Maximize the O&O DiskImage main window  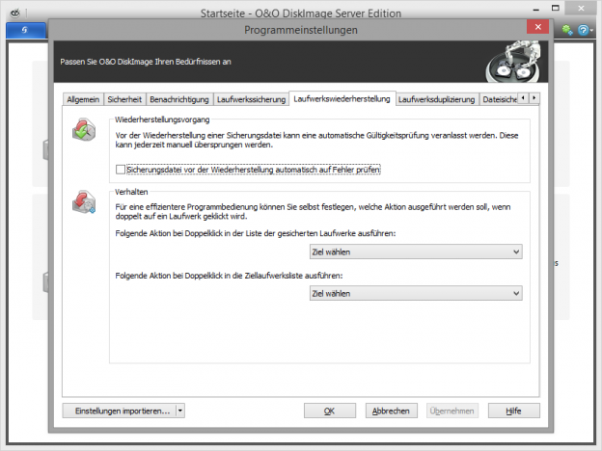pyautogui.click(x=556, y=8)
